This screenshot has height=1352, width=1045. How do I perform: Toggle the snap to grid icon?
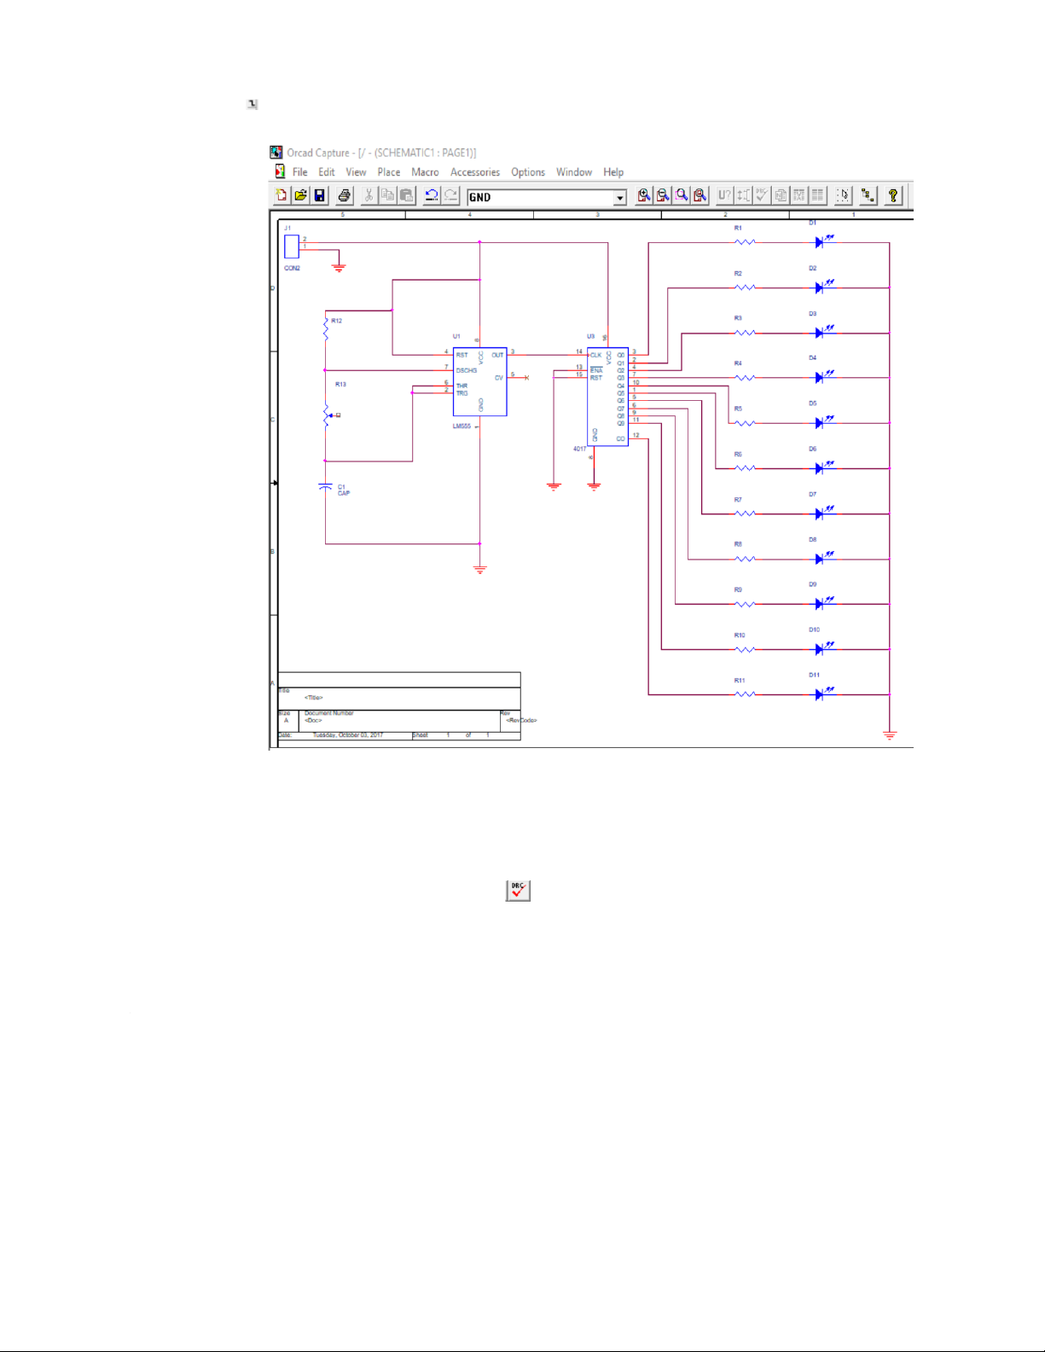pos(843,196)
